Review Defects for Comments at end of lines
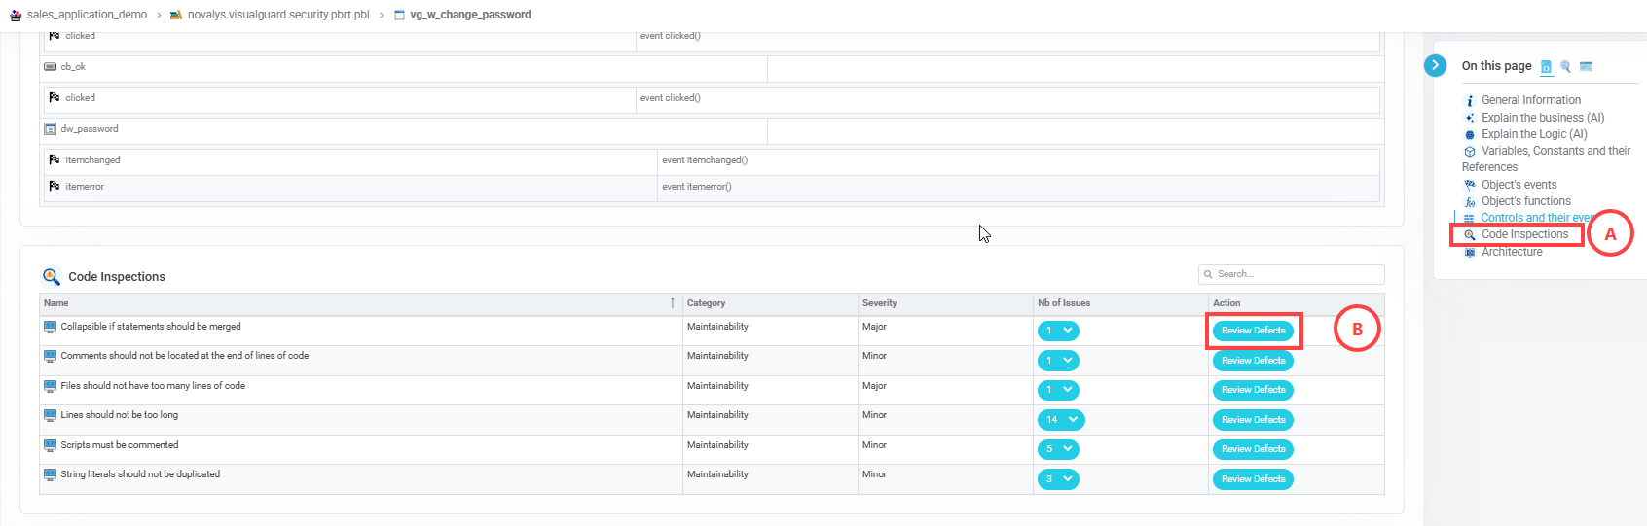The image size is (1647, 526). click(1253, 361)
